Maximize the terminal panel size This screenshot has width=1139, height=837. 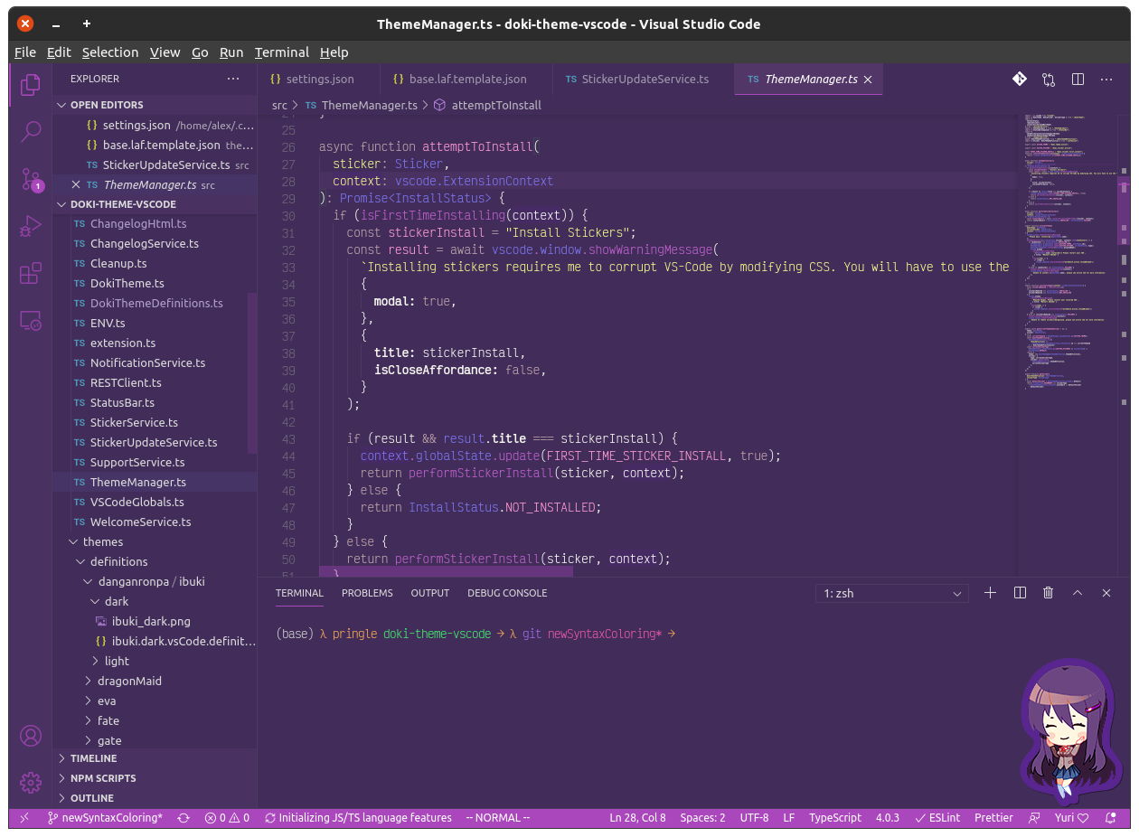[x=1078, y=593]
